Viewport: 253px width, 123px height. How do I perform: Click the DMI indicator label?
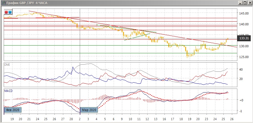(7, 65)
